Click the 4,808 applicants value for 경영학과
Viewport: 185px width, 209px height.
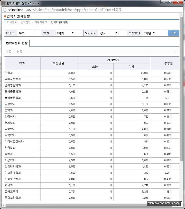coord(145,129)
